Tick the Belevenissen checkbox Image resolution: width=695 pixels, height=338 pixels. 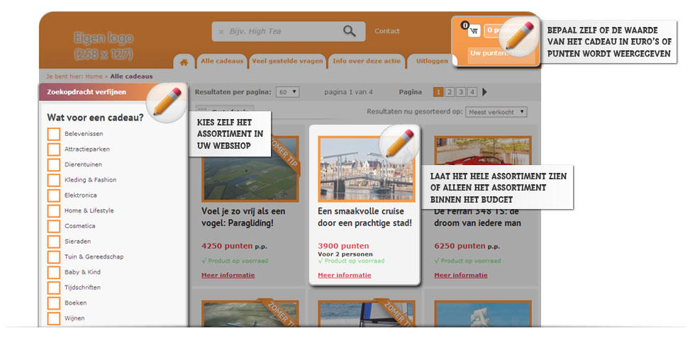[x=54, y=134]
